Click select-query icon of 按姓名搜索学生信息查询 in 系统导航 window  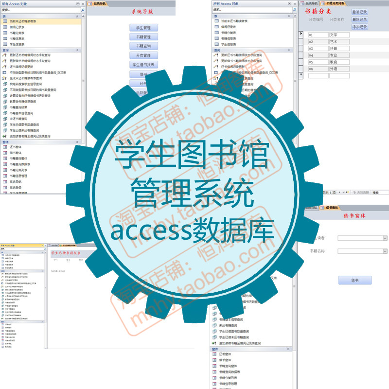point(4,84)
